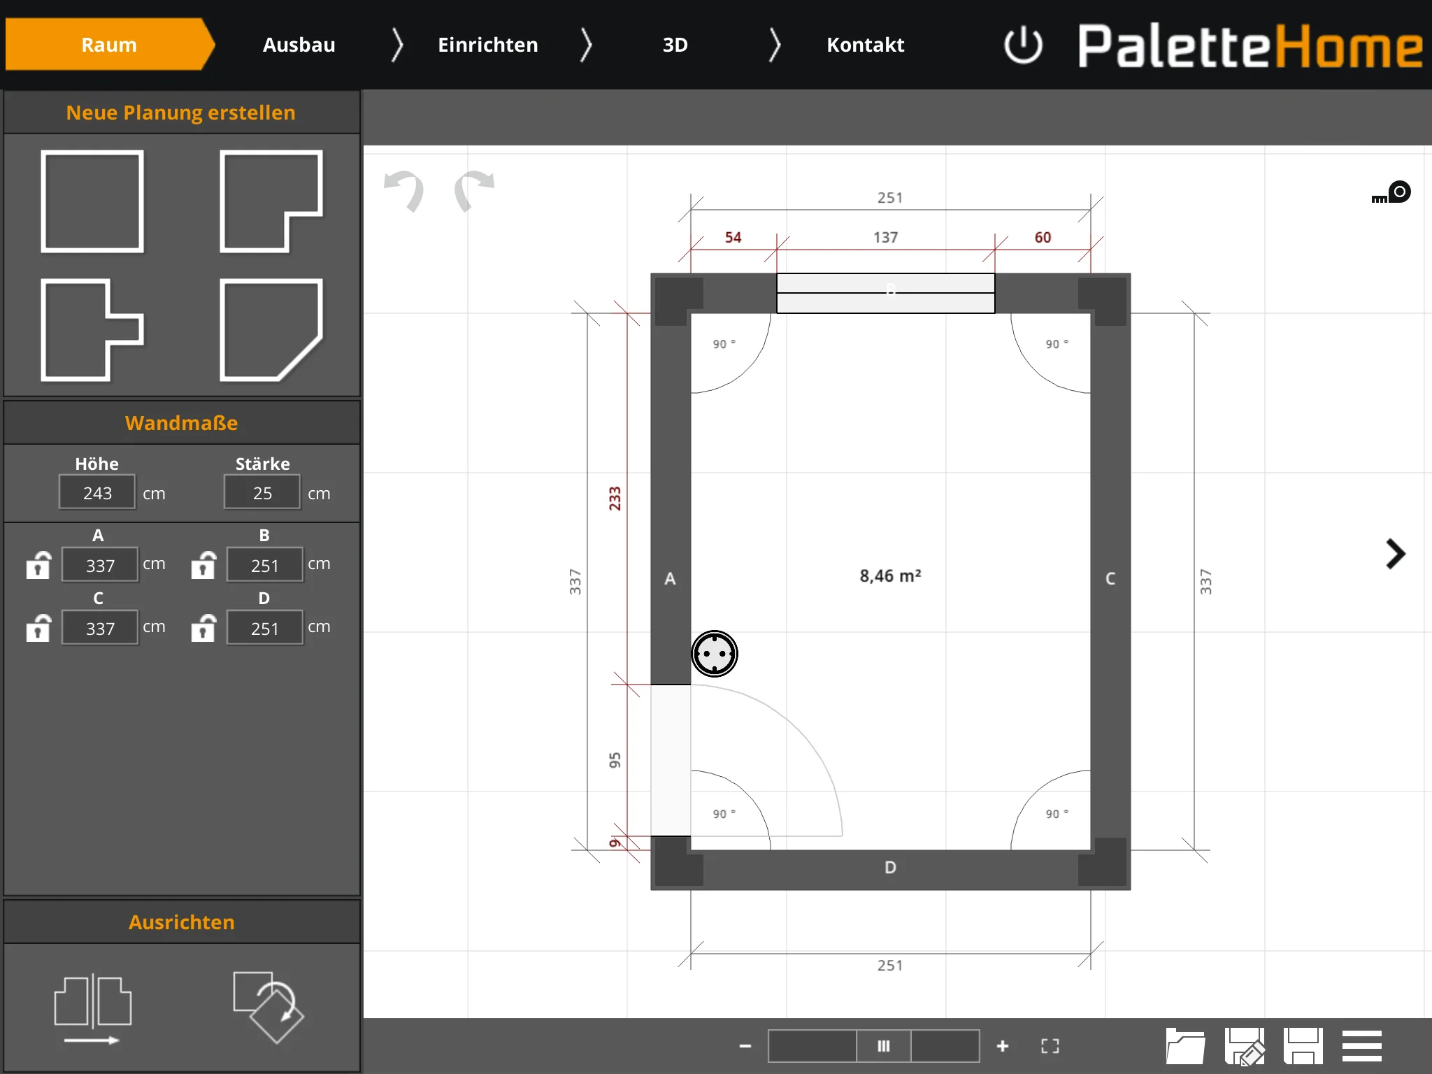Click the zoom slider handle

coord(884,1046)
